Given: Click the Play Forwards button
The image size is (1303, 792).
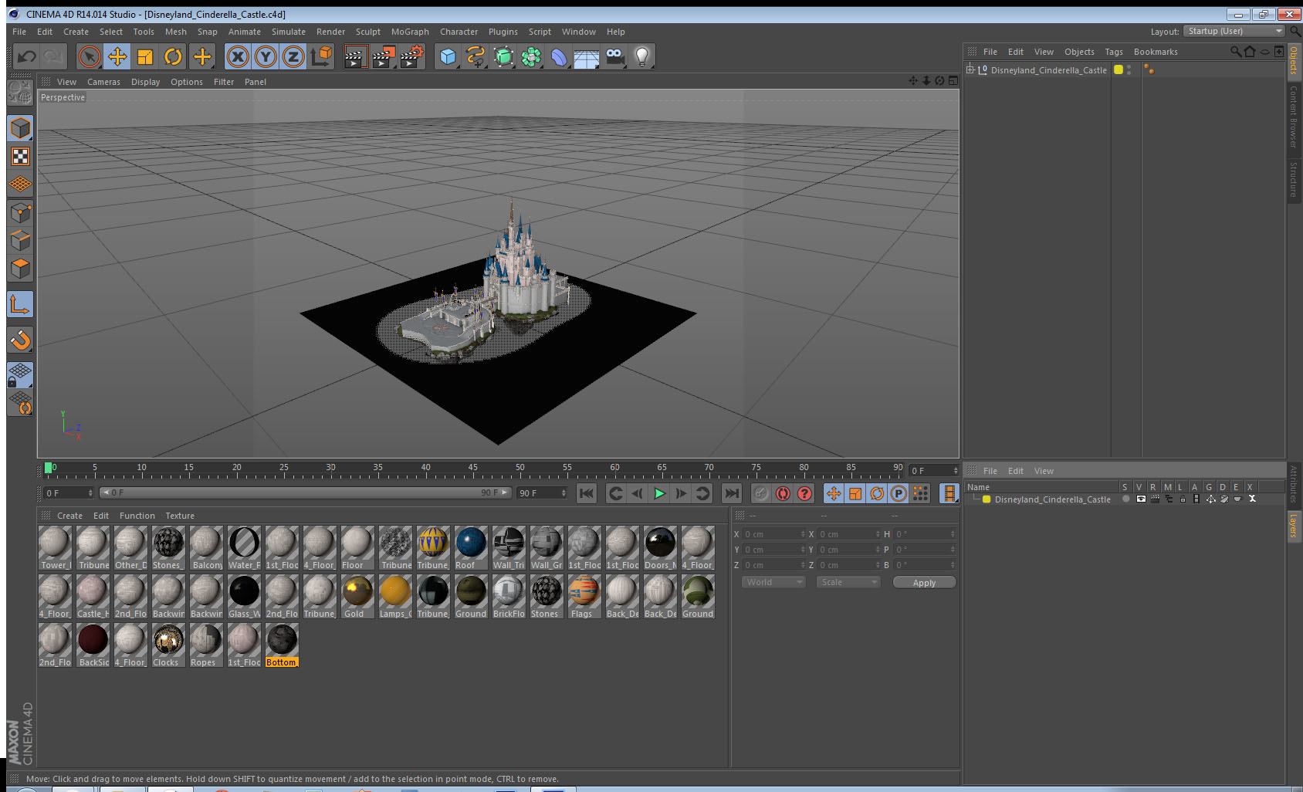Looking at the screenshot, I should pos(659,493).
